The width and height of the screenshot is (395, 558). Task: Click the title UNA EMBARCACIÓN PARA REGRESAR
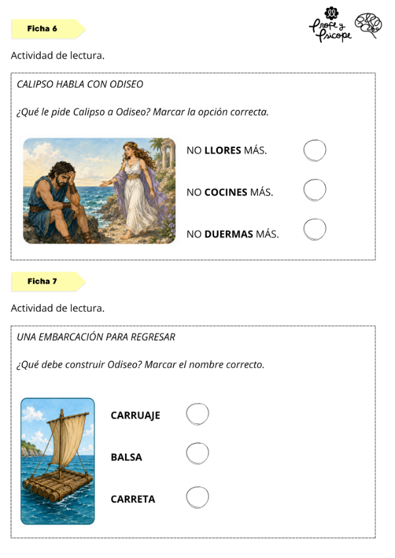point(96,337)
